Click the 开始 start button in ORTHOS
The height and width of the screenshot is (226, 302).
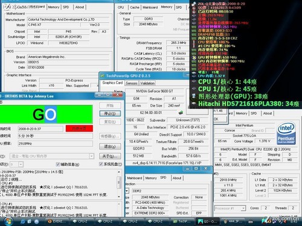[110, 105]
